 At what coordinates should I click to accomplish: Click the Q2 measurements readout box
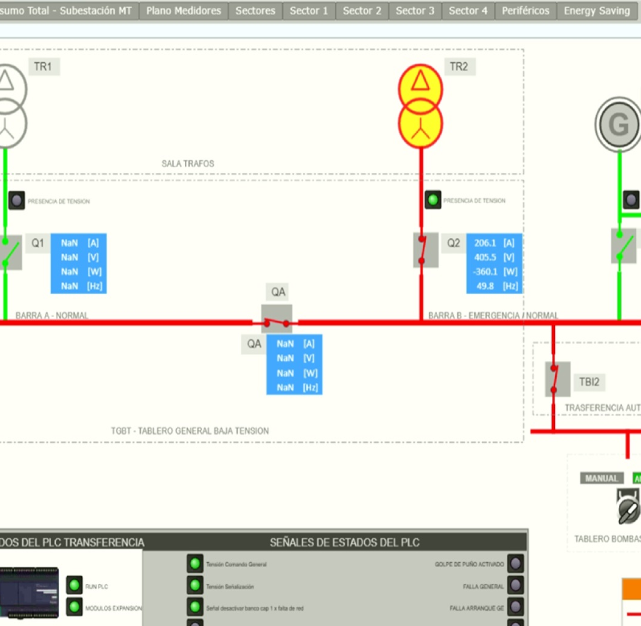[494, 263]
